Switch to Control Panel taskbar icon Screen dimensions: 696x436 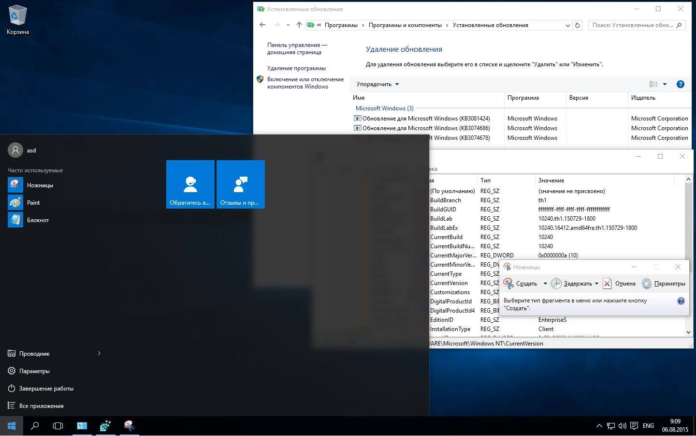(82, 426)
